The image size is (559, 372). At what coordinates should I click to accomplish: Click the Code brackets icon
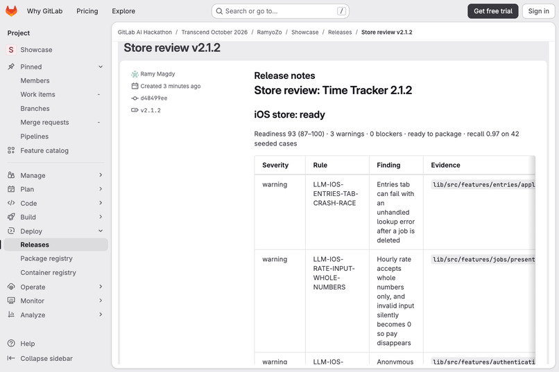[11, 203]
